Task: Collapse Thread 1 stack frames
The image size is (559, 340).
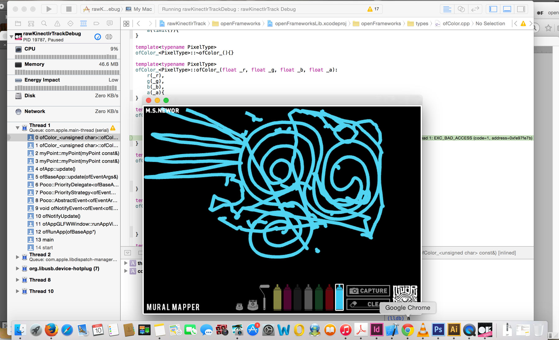Action: point(17,128)
